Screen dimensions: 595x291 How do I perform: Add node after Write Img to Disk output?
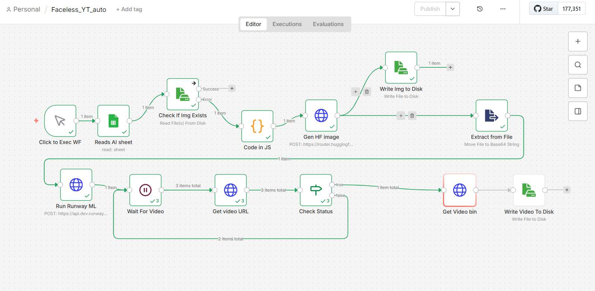click(x=451, y=67)
